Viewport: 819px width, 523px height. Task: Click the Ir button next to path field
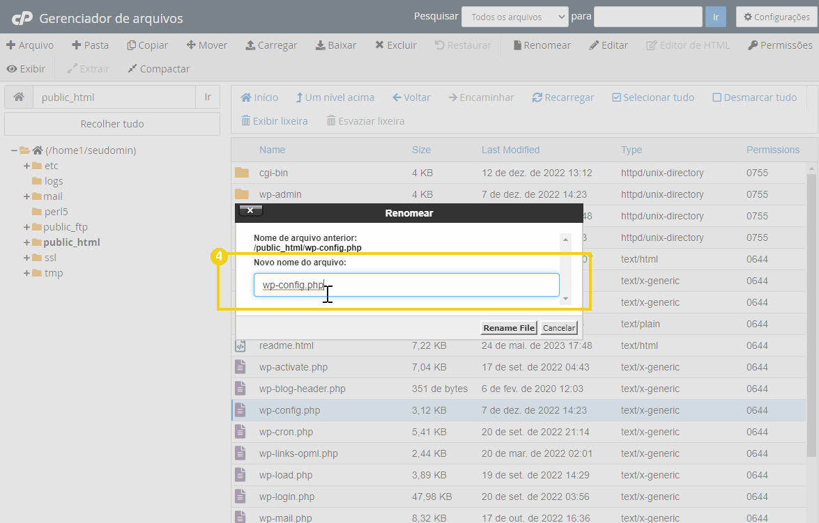pyautogui.click(x=208, y=97)
